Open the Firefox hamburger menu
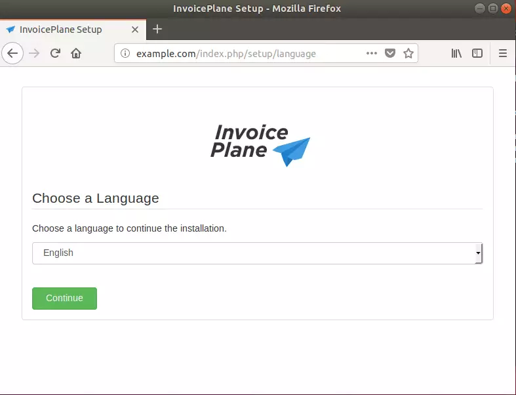 point(502,53)
